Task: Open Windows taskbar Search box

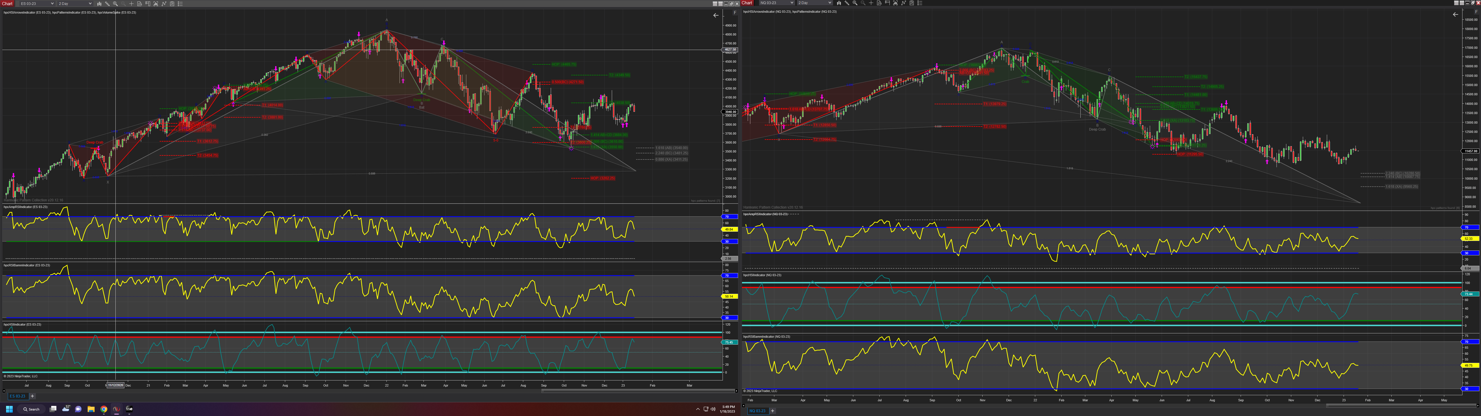Action: click(x=31, y=409)
